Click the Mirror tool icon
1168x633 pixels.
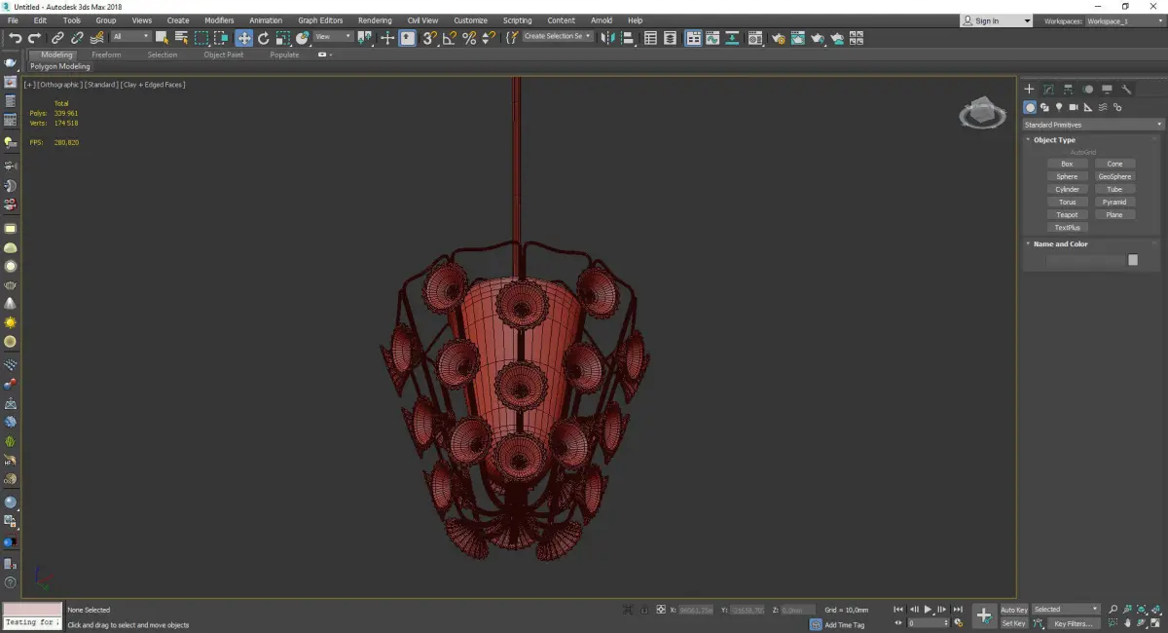[x=607, y=38]
